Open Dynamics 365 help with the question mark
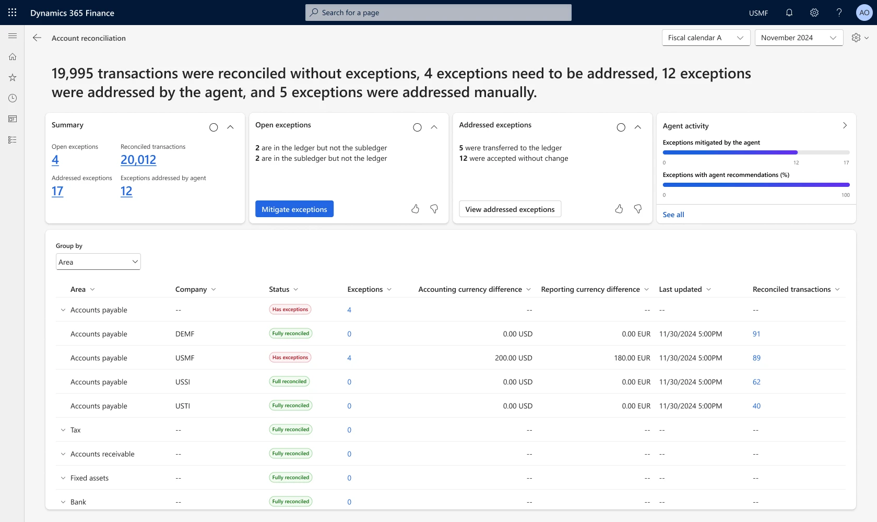The width and height of the screenshot is (877, 522). pyautogui.click(x=839, y=13)
